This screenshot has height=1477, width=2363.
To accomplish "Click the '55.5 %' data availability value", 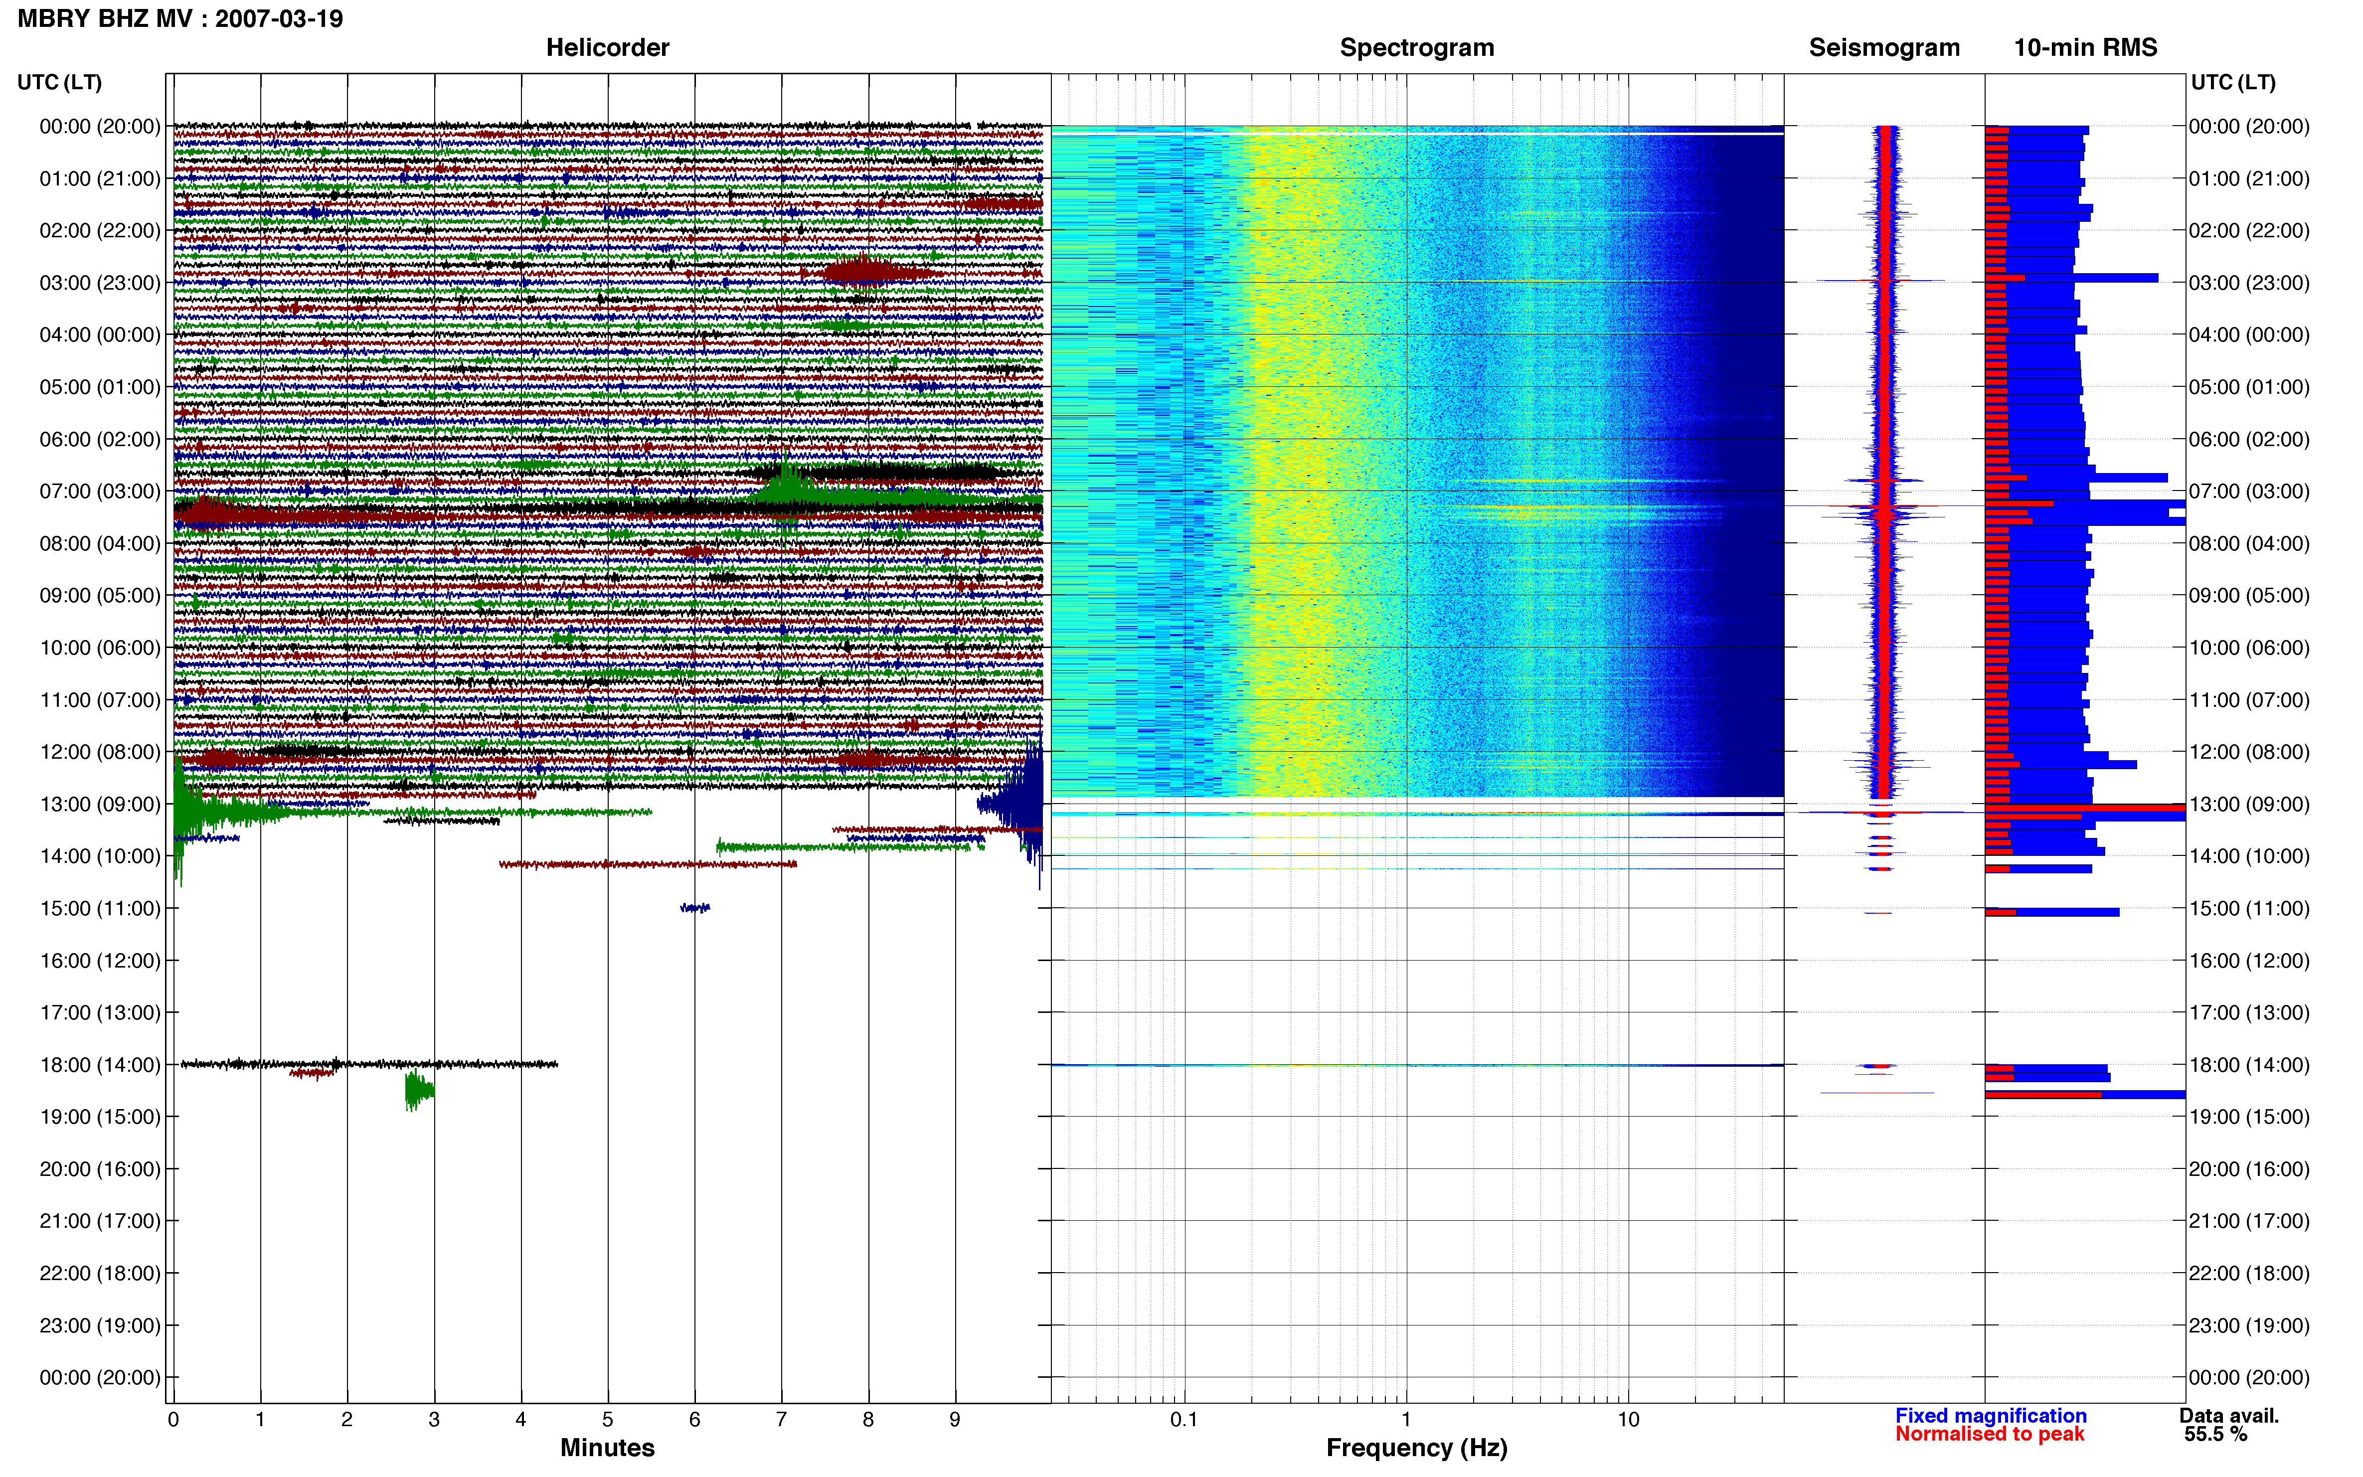I will pyautogui.click(x=2216, y=1434).
